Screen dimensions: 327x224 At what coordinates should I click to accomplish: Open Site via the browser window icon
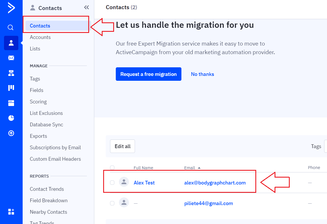pos(11,103)
